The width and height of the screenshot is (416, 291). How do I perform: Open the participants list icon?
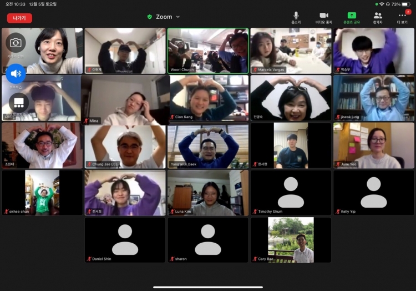(378, 16)
